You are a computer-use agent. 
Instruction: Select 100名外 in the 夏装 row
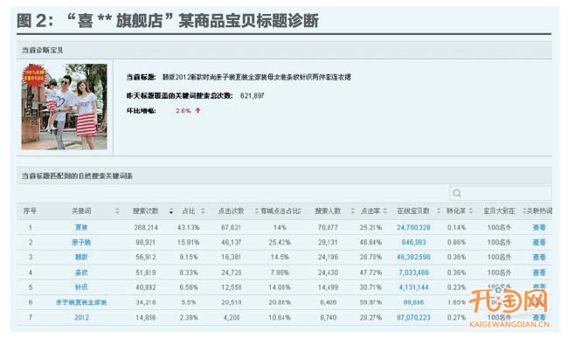(x=499, y=228)
